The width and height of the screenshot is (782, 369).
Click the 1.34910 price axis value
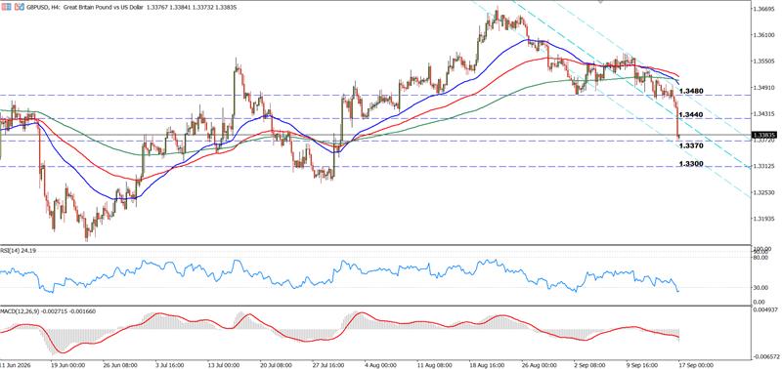[x=764, y=88]
